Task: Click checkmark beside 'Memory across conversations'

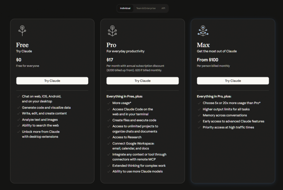Action: point(199,115)
